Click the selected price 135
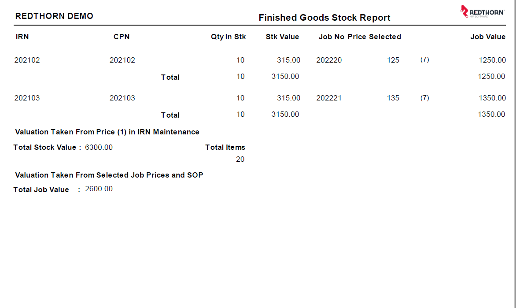 click(x=393, y=98)
